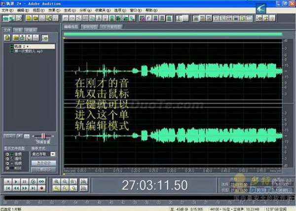Toggle the MIDI file type checkbox
The image size is (296, 211).
click(x=7, y=168)
